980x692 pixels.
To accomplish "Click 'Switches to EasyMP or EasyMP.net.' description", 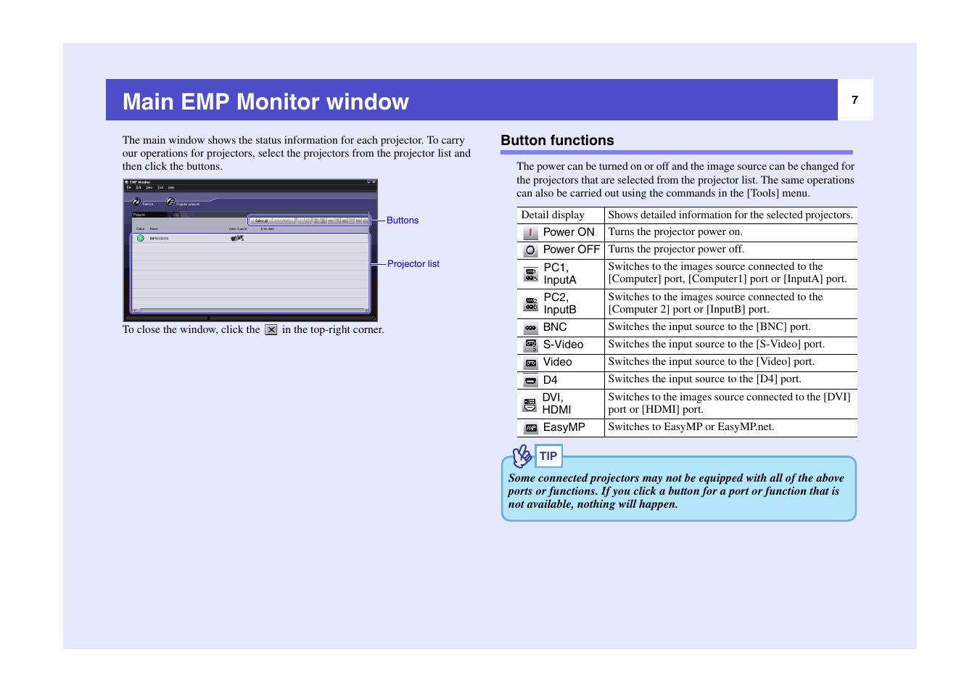I will (691, 427).
